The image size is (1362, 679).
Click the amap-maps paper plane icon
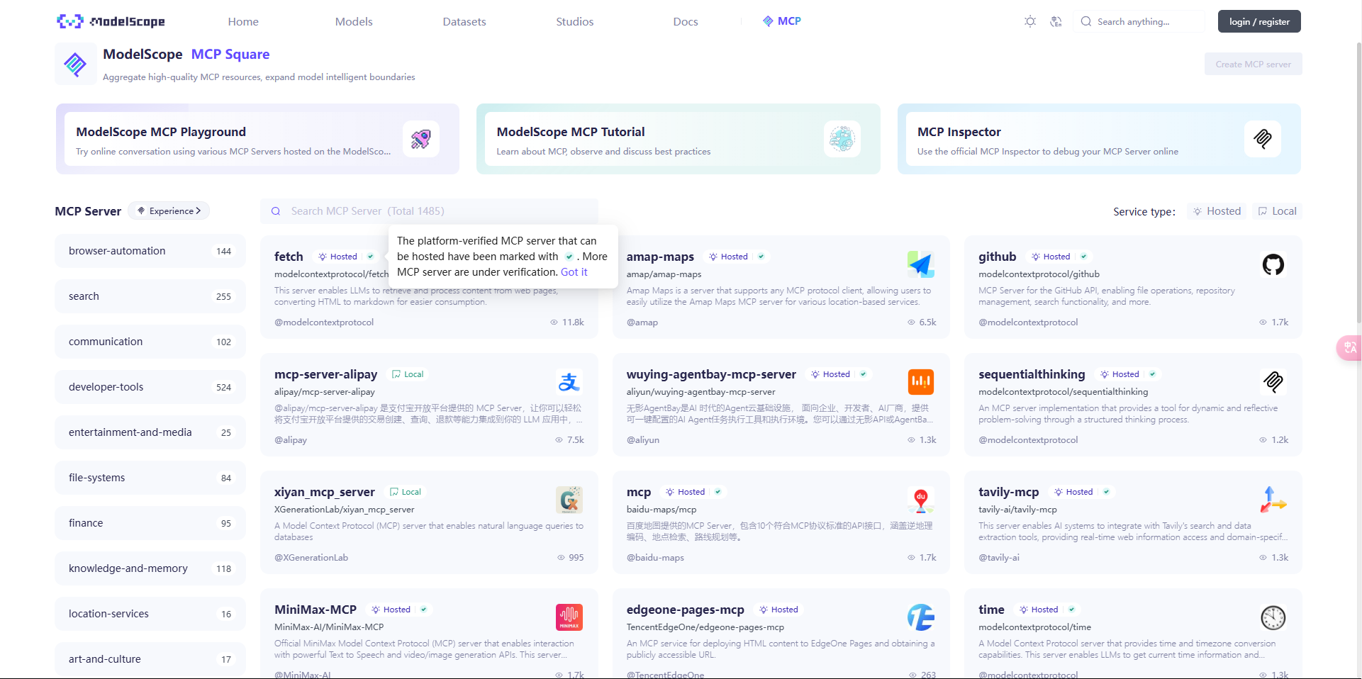[x=921, y=264]
